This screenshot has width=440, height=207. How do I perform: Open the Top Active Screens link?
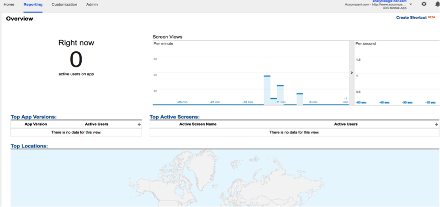[175, 117]
